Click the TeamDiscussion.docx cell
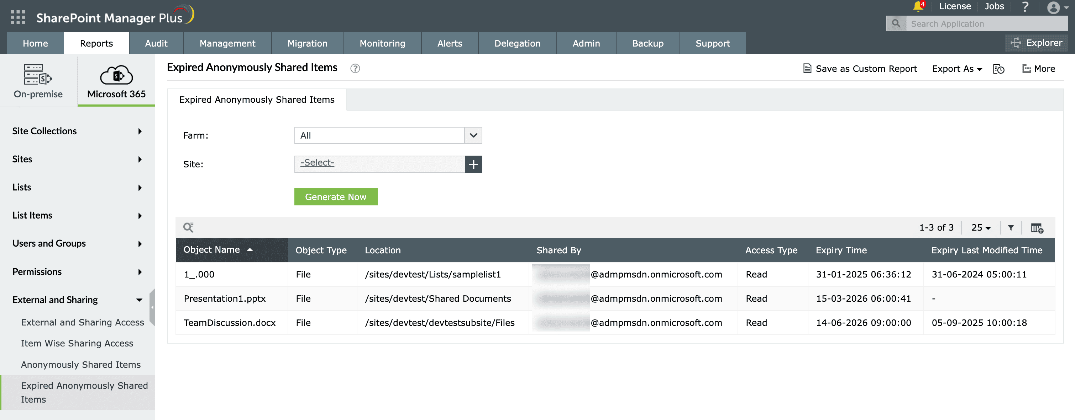The image size is (1075, 420). (232, 323)
